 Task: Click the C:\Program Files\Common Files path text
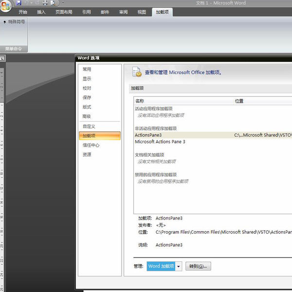tap(223, 232)
